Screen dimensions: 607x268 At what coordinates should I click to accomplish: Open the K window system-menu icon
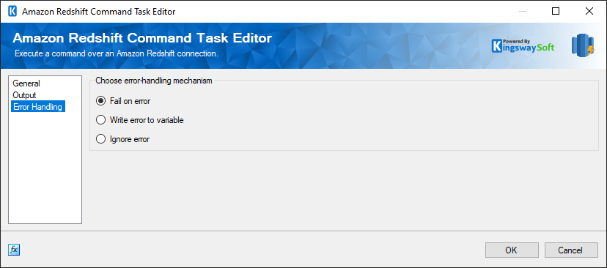pos(12,11)
